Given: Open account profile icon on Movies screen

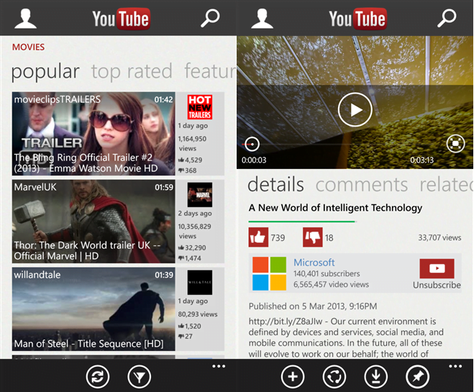Looking at the screenshot, I should click(26, 19).
